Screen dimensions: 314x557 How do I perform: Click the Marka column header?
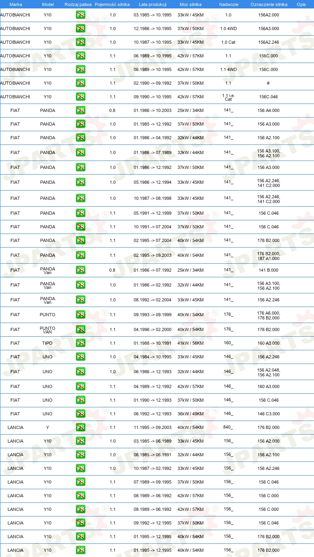click(16, 4)
